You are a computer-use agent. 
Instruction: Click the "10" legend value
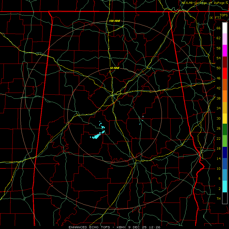tap(219, 169)
